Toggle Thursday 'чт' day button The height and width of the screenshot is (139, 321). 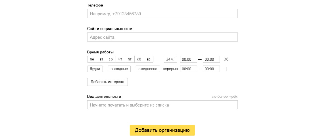pyautogui.click(x=120, y=59)
